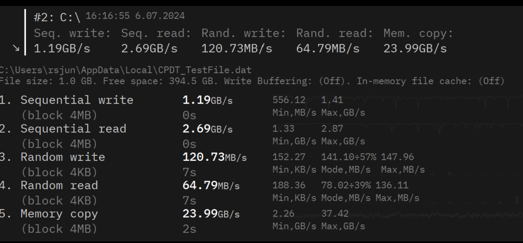Click the 16:16:55 6.07.2024 timestamp
523x243 pixels.
135,16
